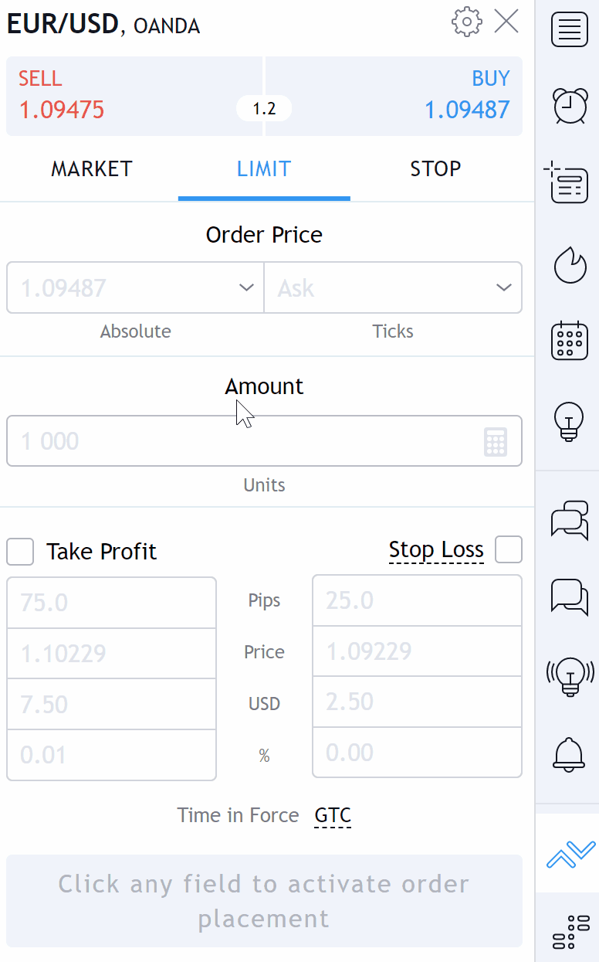Enable the Stop Loss checkbox

click(x=508, y=550)
